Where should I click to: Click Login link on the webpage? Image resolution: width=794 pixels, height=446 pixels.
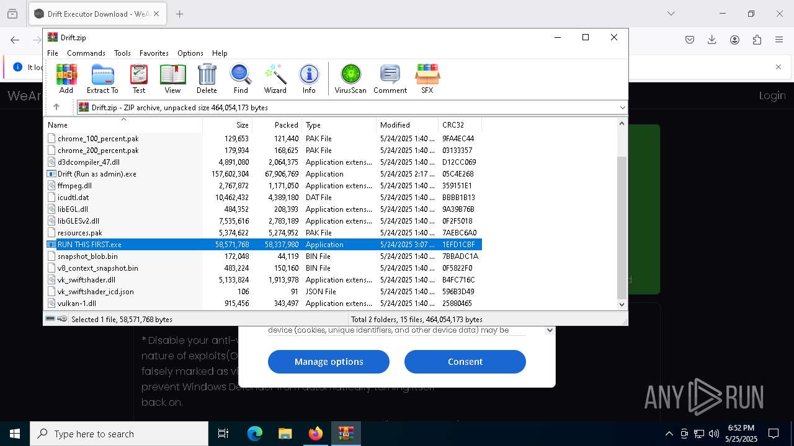coord(772,95)
